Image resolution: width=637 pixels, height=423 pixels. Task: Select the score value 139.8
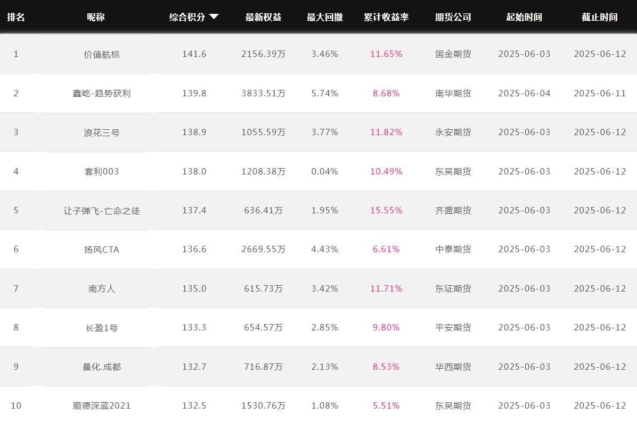pyautogui.click(x=194, y=93)
